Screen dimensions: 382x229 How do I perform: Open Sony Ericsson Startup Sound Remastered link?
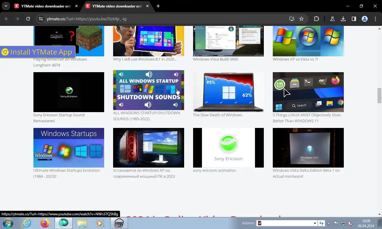(59, 118)
